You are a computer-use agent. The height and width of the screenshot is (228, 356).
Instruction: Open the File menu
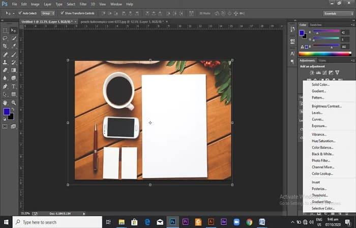click(x=15, y=4)
